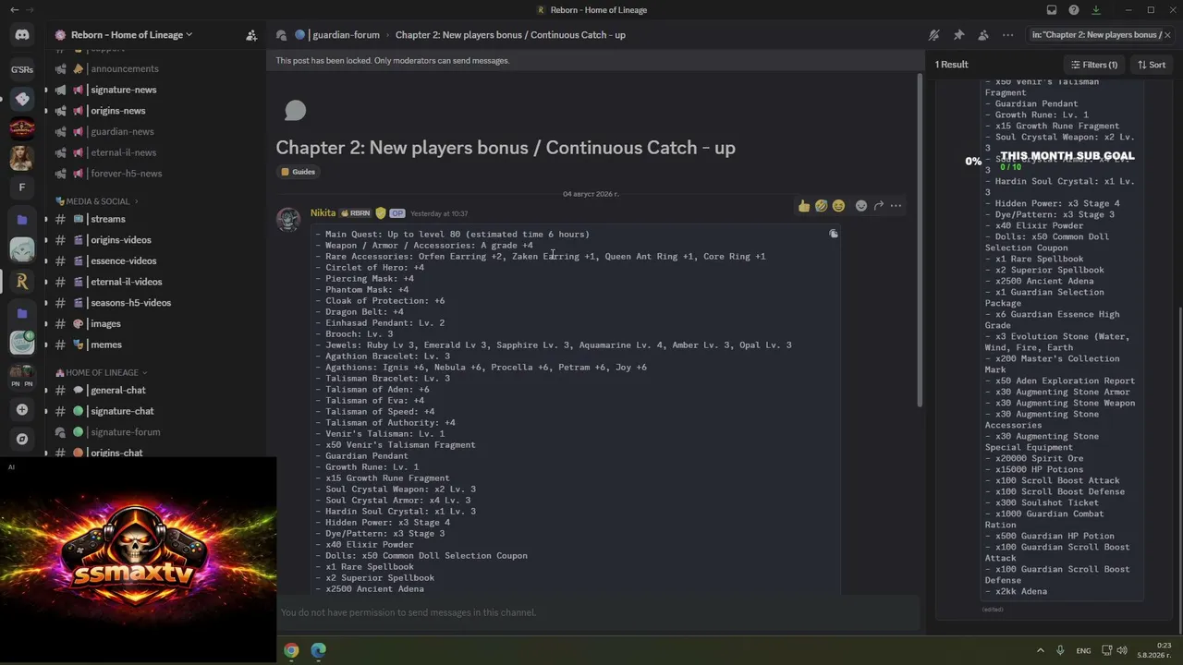The height and width of the screenshot is (665, 1183).
Task: Open the Discord inbox
Action: click(1052, 10)
